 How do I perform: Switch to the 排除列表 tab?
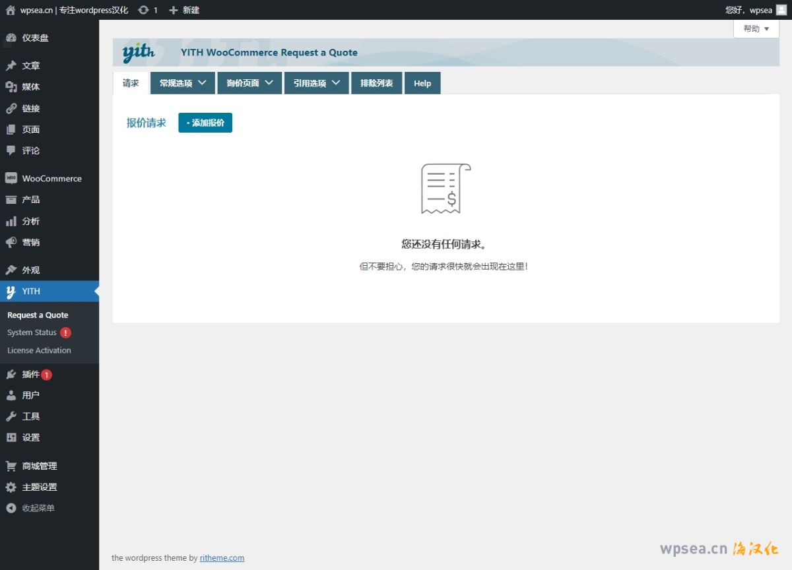(x=376, y=83)
